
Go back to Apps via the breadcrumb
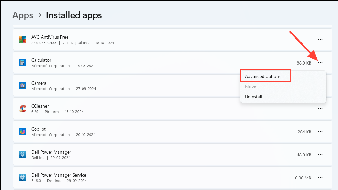[x=23, y=15]
